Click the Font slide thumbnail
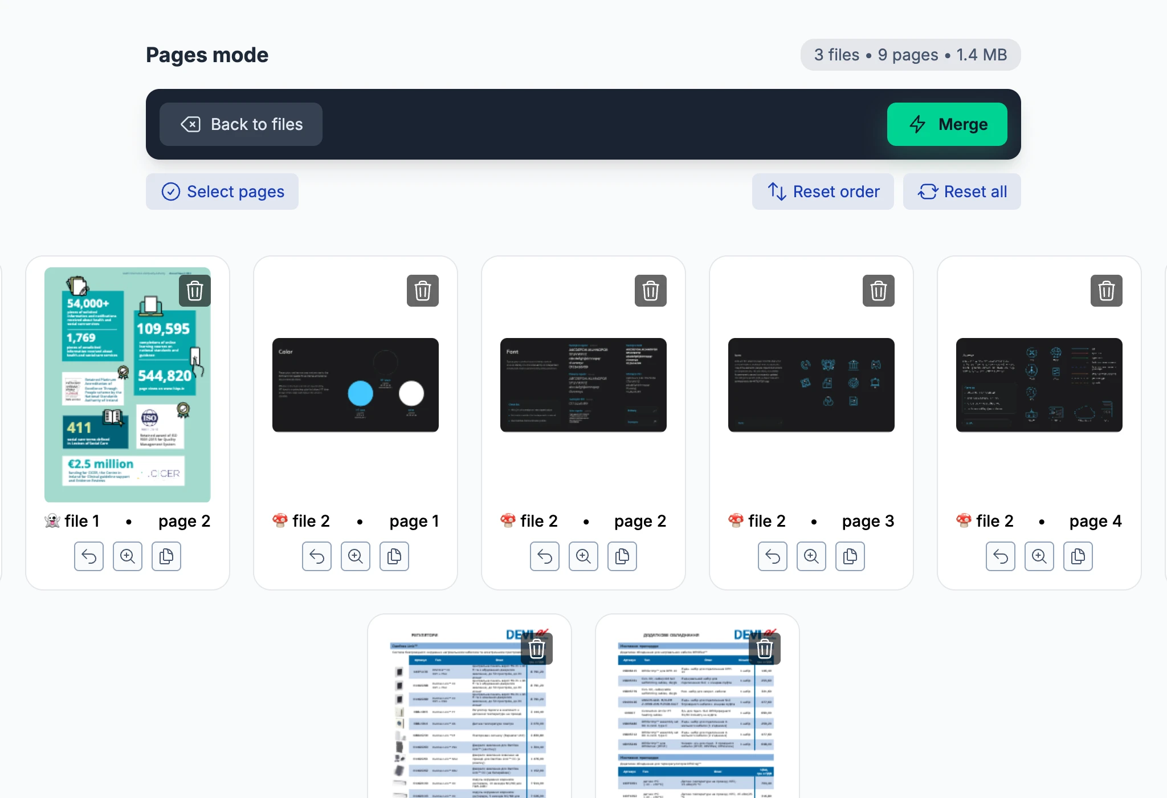 tap(583, 385)
